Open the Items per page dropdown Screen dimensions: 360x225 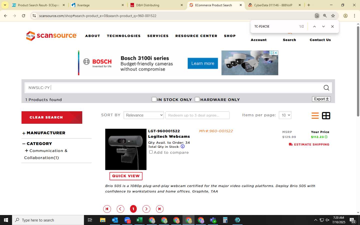click(x=285, y=115)
